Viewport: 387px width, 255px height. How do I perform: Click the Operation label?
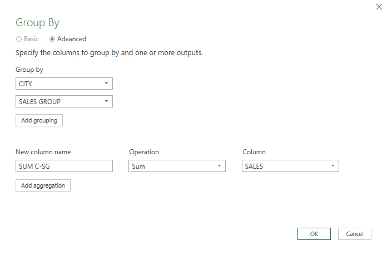144,151
